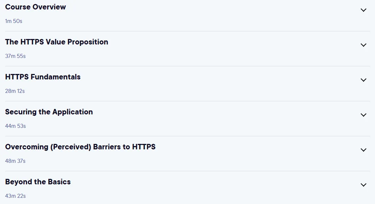Click the 1m 50s duration label
Image resolution: width=375 pixels, height=204 pixels.
[14, 21]
